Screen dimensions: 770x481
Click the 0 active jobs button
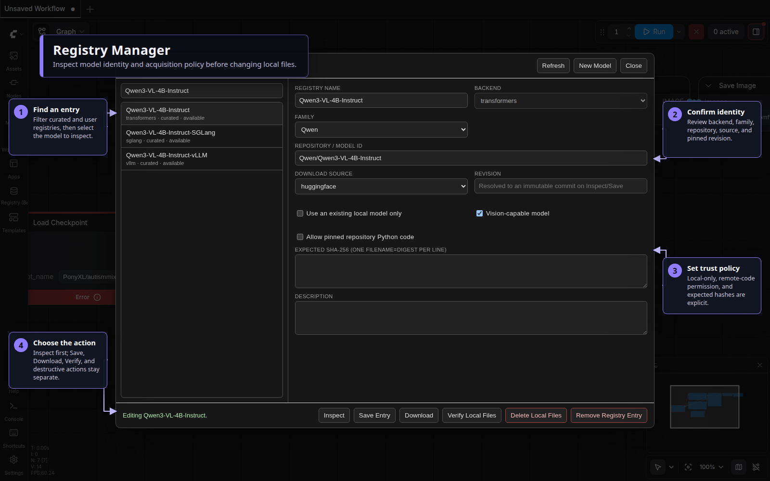[726, 32]
